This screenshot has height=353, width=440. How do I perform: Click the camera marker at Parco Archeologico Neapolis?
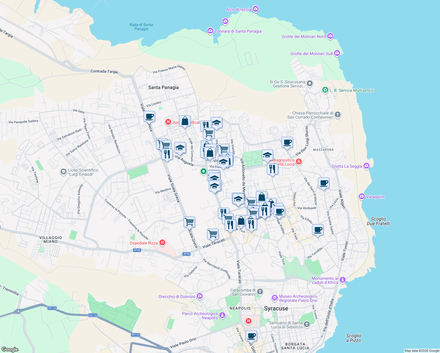click(222, 314)
